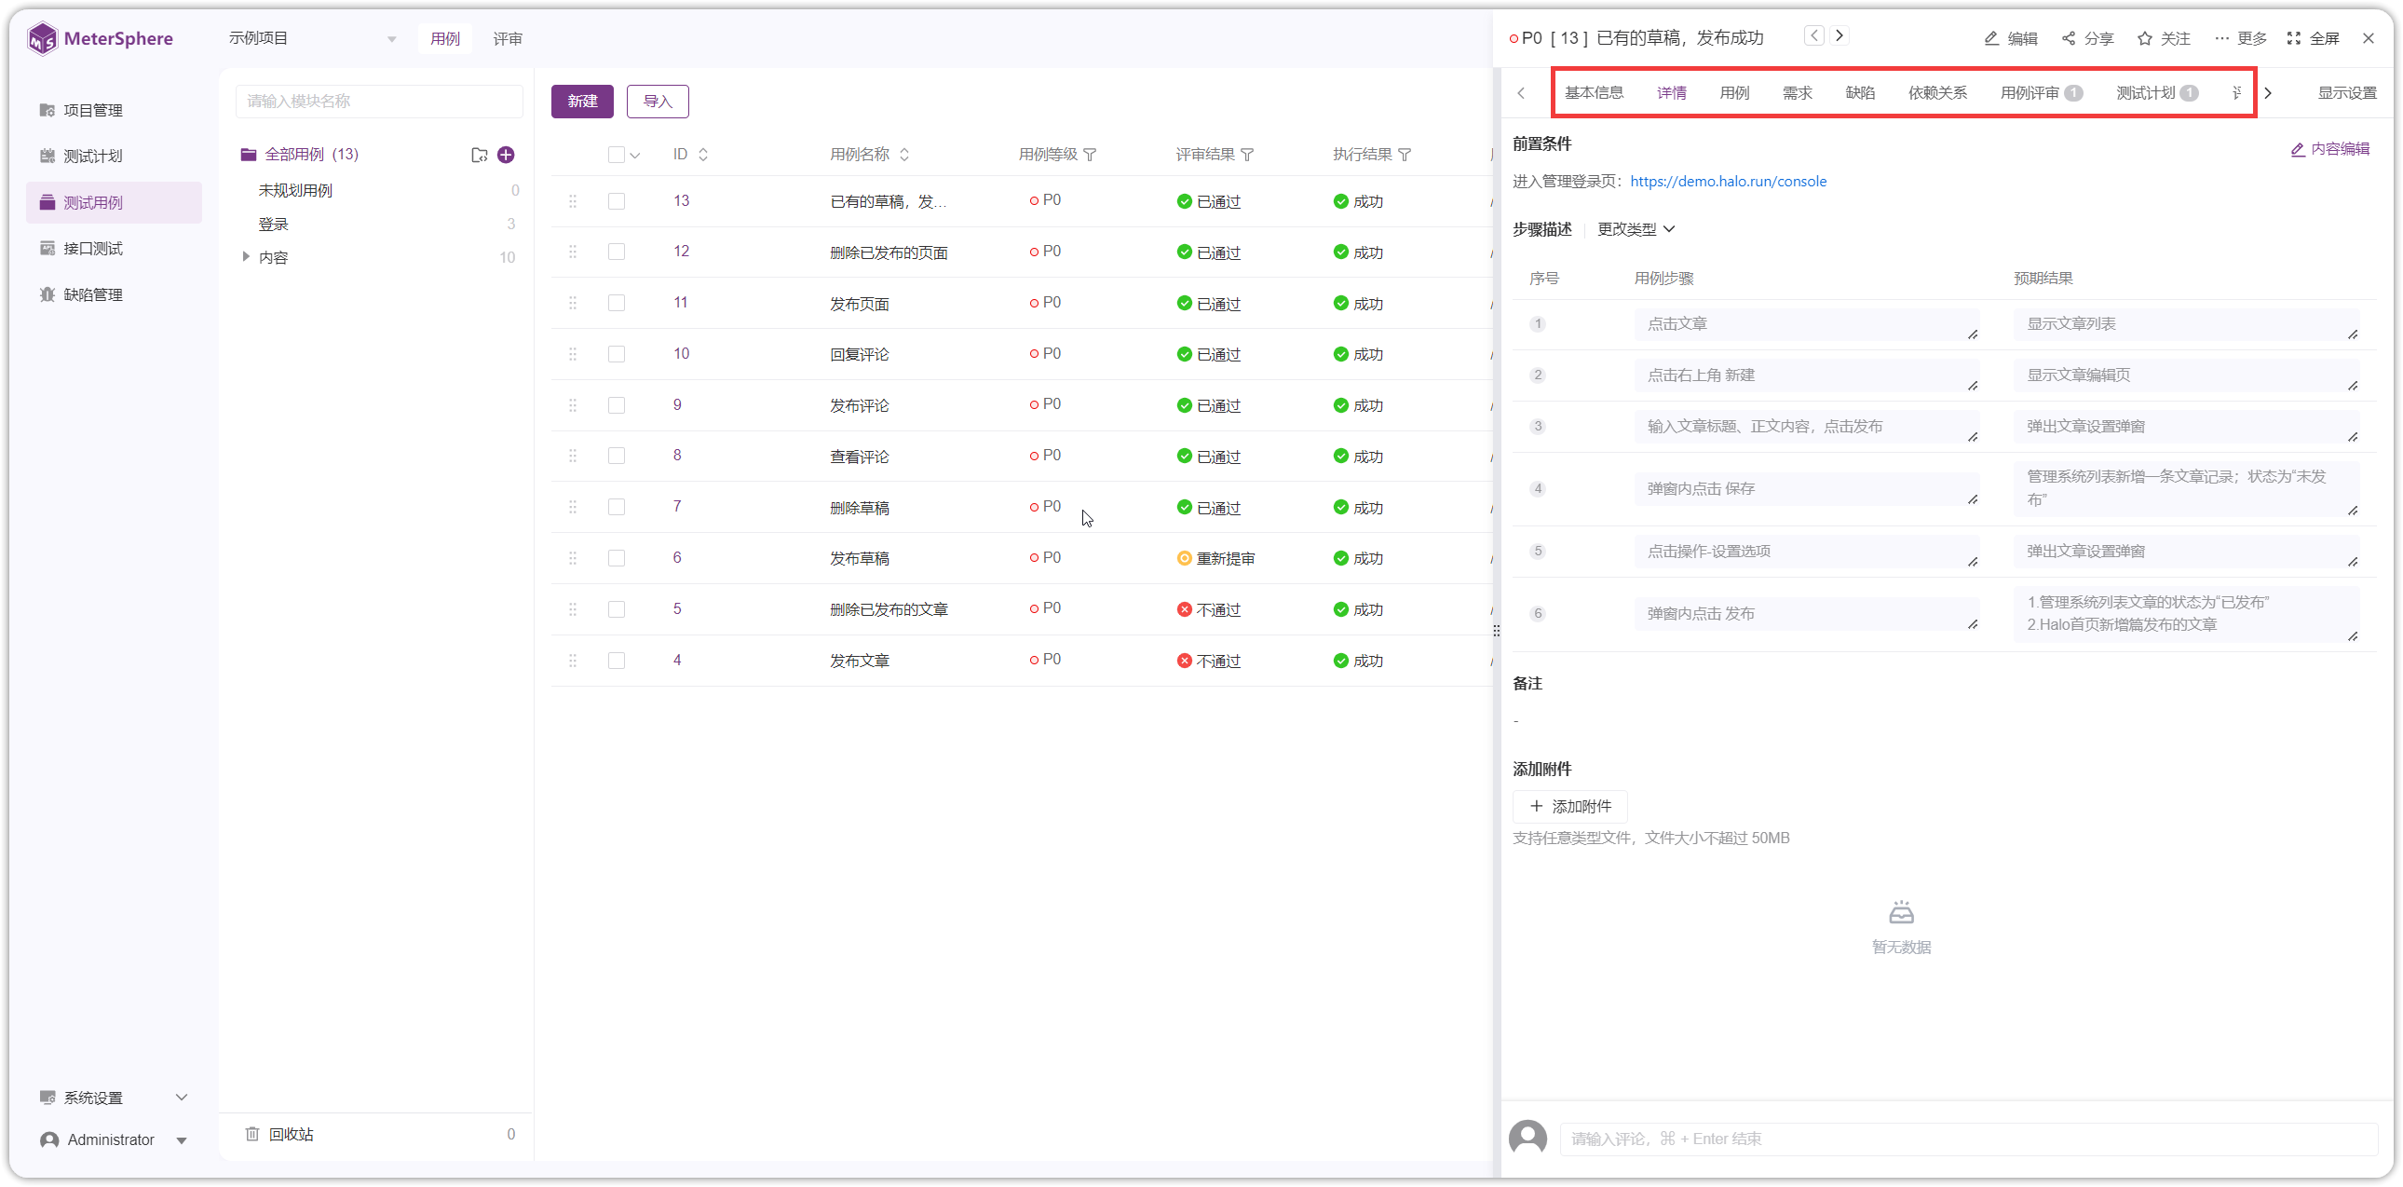Open the 更改类型 dropdown
2403x1187 pixels.
pyautogui.click(x=1636, y=229)
